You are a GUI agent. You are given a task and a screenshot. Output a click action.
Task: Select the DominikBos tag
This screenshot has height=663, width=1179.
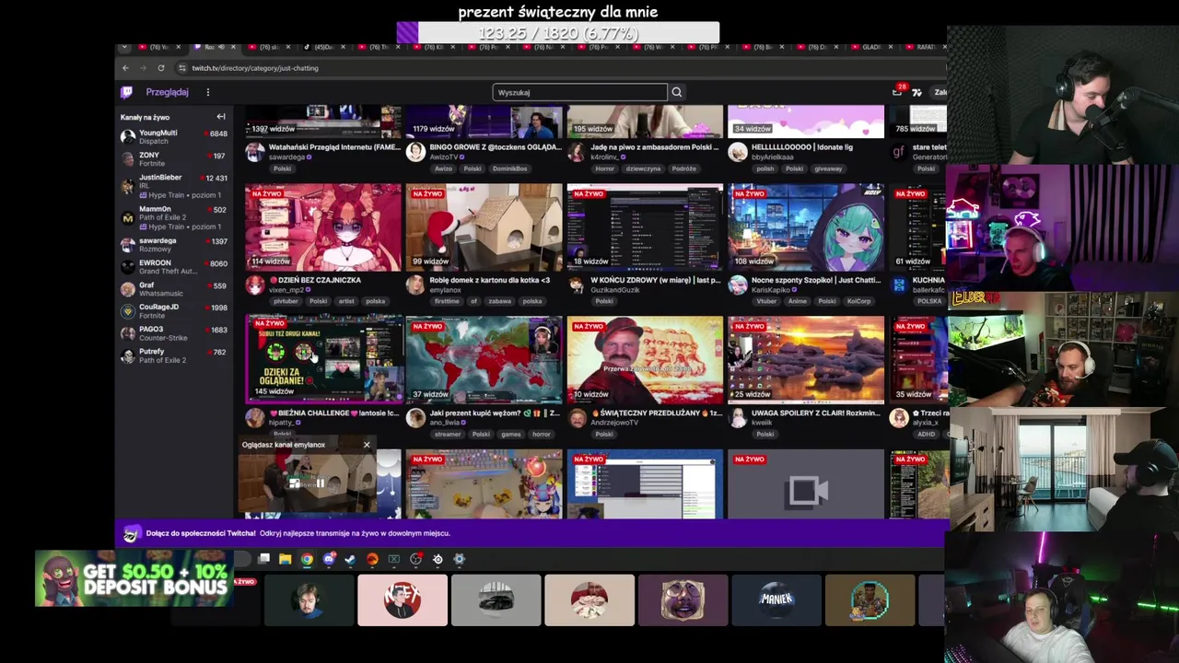509,169
